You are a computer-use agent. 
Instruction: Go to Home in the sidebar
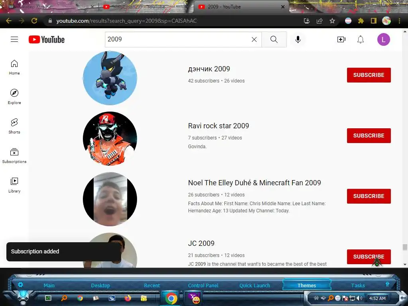(x=14, y=67)
